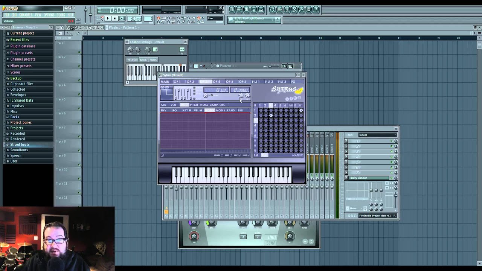The height and width of the screenshot is (271, 482).
Task: Open the File menu
Action: [6, 15]
